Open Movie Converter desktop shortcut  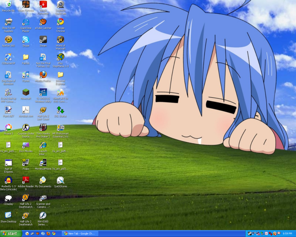click(43, 8)
